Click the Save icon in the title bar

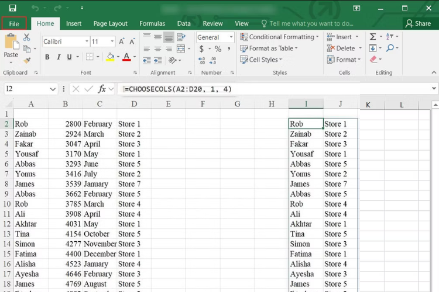[x=12, y=8]
